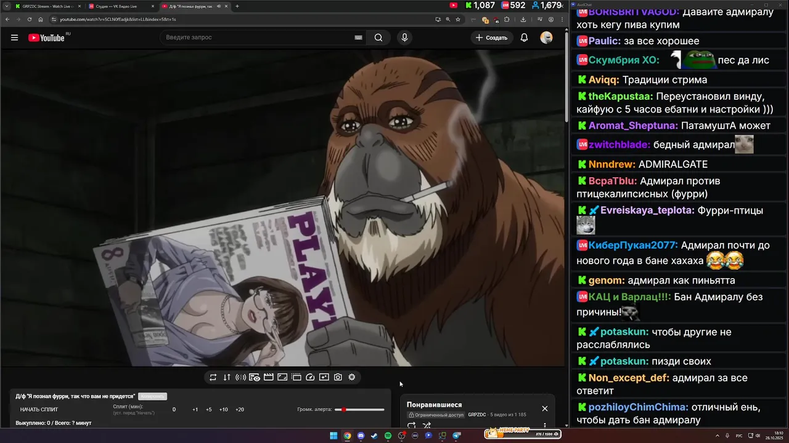This screenshot has height=443, width=789.
Task: Start voice search with microphone icon
Action: coord(404,38)
